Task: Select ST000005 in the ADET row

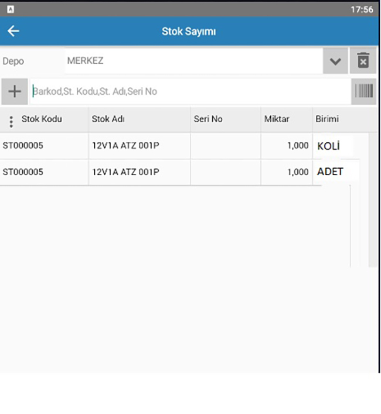Action: pyautogui.click(x=23, y=172)
